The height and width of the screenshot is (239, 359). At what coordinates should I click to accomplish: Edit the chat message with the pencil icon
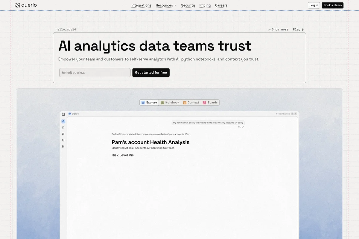click(x=243, y=127)
